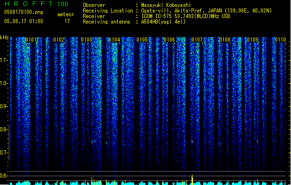Click the 1.1 kHz frequency tick label
Viewport: 291px width, 185px height.
[4, 60]
